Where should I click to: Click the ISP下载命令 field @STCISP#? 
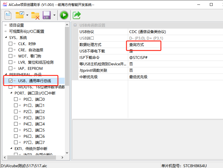138,57
